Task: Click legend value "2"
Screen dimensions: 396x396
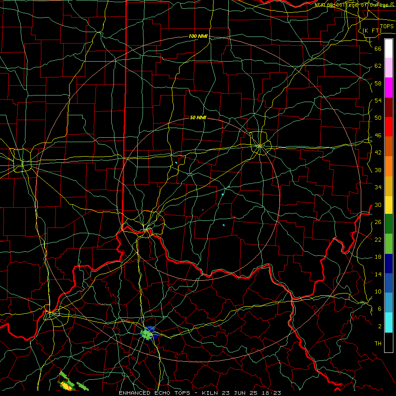Action: coord(380,326)
